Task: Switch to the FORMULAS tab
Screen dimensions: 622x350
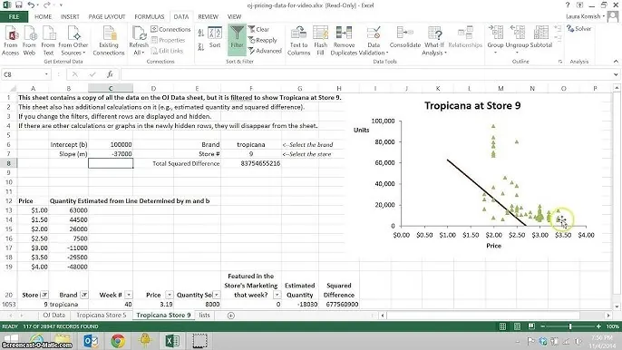Action: point(149,16)
